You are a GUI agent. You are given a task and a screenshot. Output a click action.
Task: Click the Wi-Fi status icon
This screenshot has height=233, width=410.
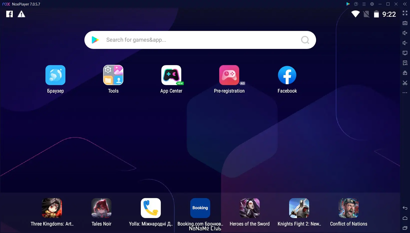coord(356,14)
